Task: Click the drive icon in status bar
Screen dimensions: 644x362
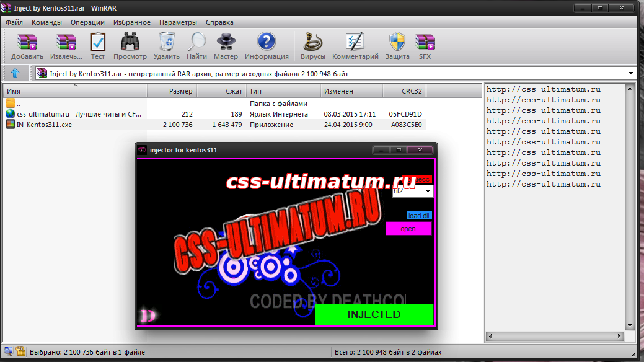Action: pyautogui.click(x=8, y=351)
